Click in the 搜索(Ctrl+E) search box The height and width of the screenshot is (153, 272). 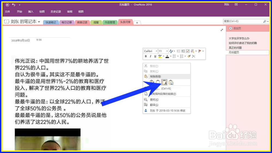pyautogui.click(x=243, y=21)
